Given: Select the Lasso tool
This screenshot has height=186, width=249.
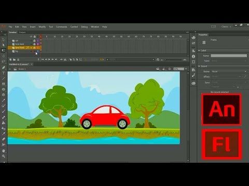Looking at the screenshot, I should (x=3, y=61).
